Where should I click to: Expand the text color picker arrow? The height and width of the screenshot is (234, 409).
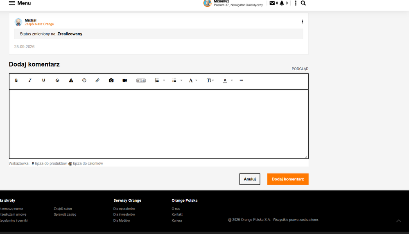point(232,80)
